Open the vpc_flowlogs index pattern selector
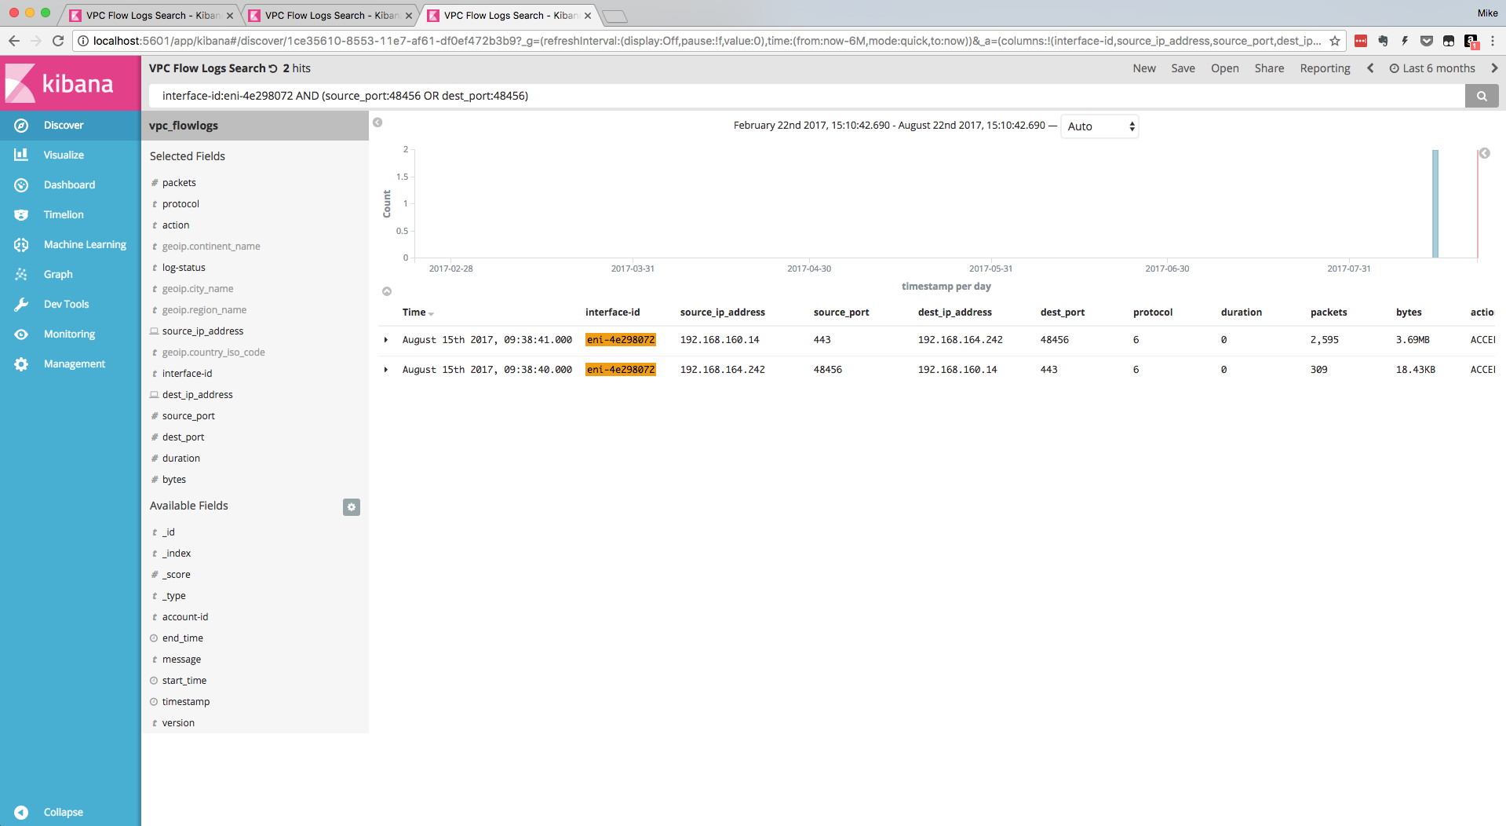 tap(254, 126)
